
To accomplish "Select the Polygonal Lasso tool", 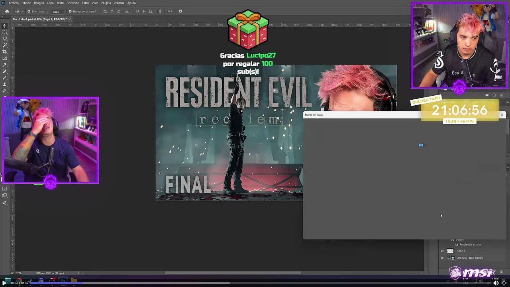I will (5, 39).
